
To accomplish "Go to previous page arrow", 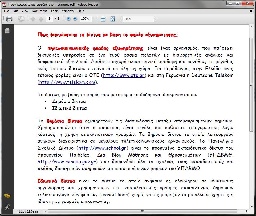I will (33, 19).
